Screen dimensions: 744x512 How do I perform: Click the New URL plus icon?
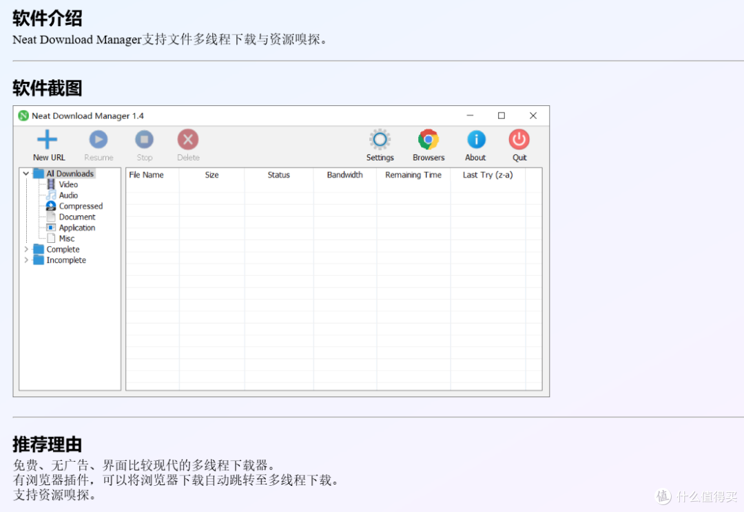click(48, 140)
